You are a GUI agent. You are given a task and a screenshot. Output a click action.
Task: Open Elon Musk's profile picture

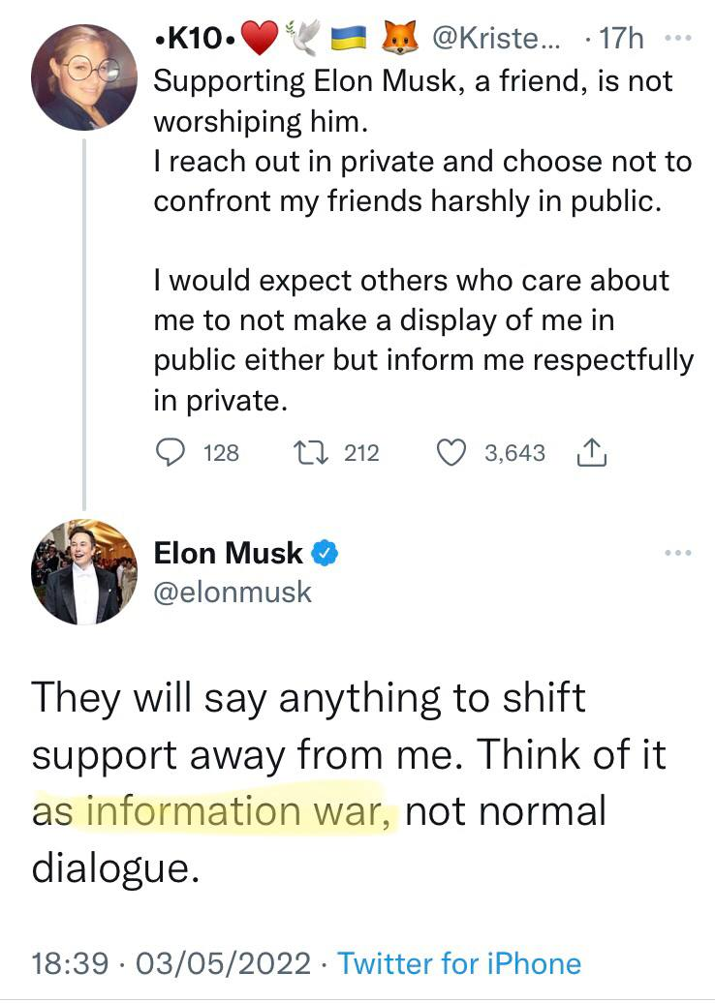click(83, 571)
